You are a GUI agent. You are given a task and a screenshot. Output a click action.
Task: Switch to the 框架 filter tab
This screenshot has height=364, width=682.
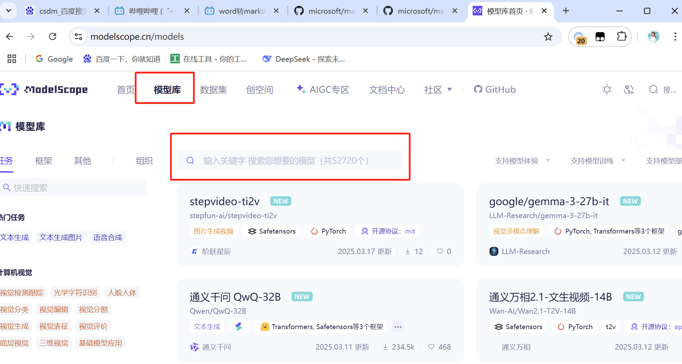[x=44, y=161]
